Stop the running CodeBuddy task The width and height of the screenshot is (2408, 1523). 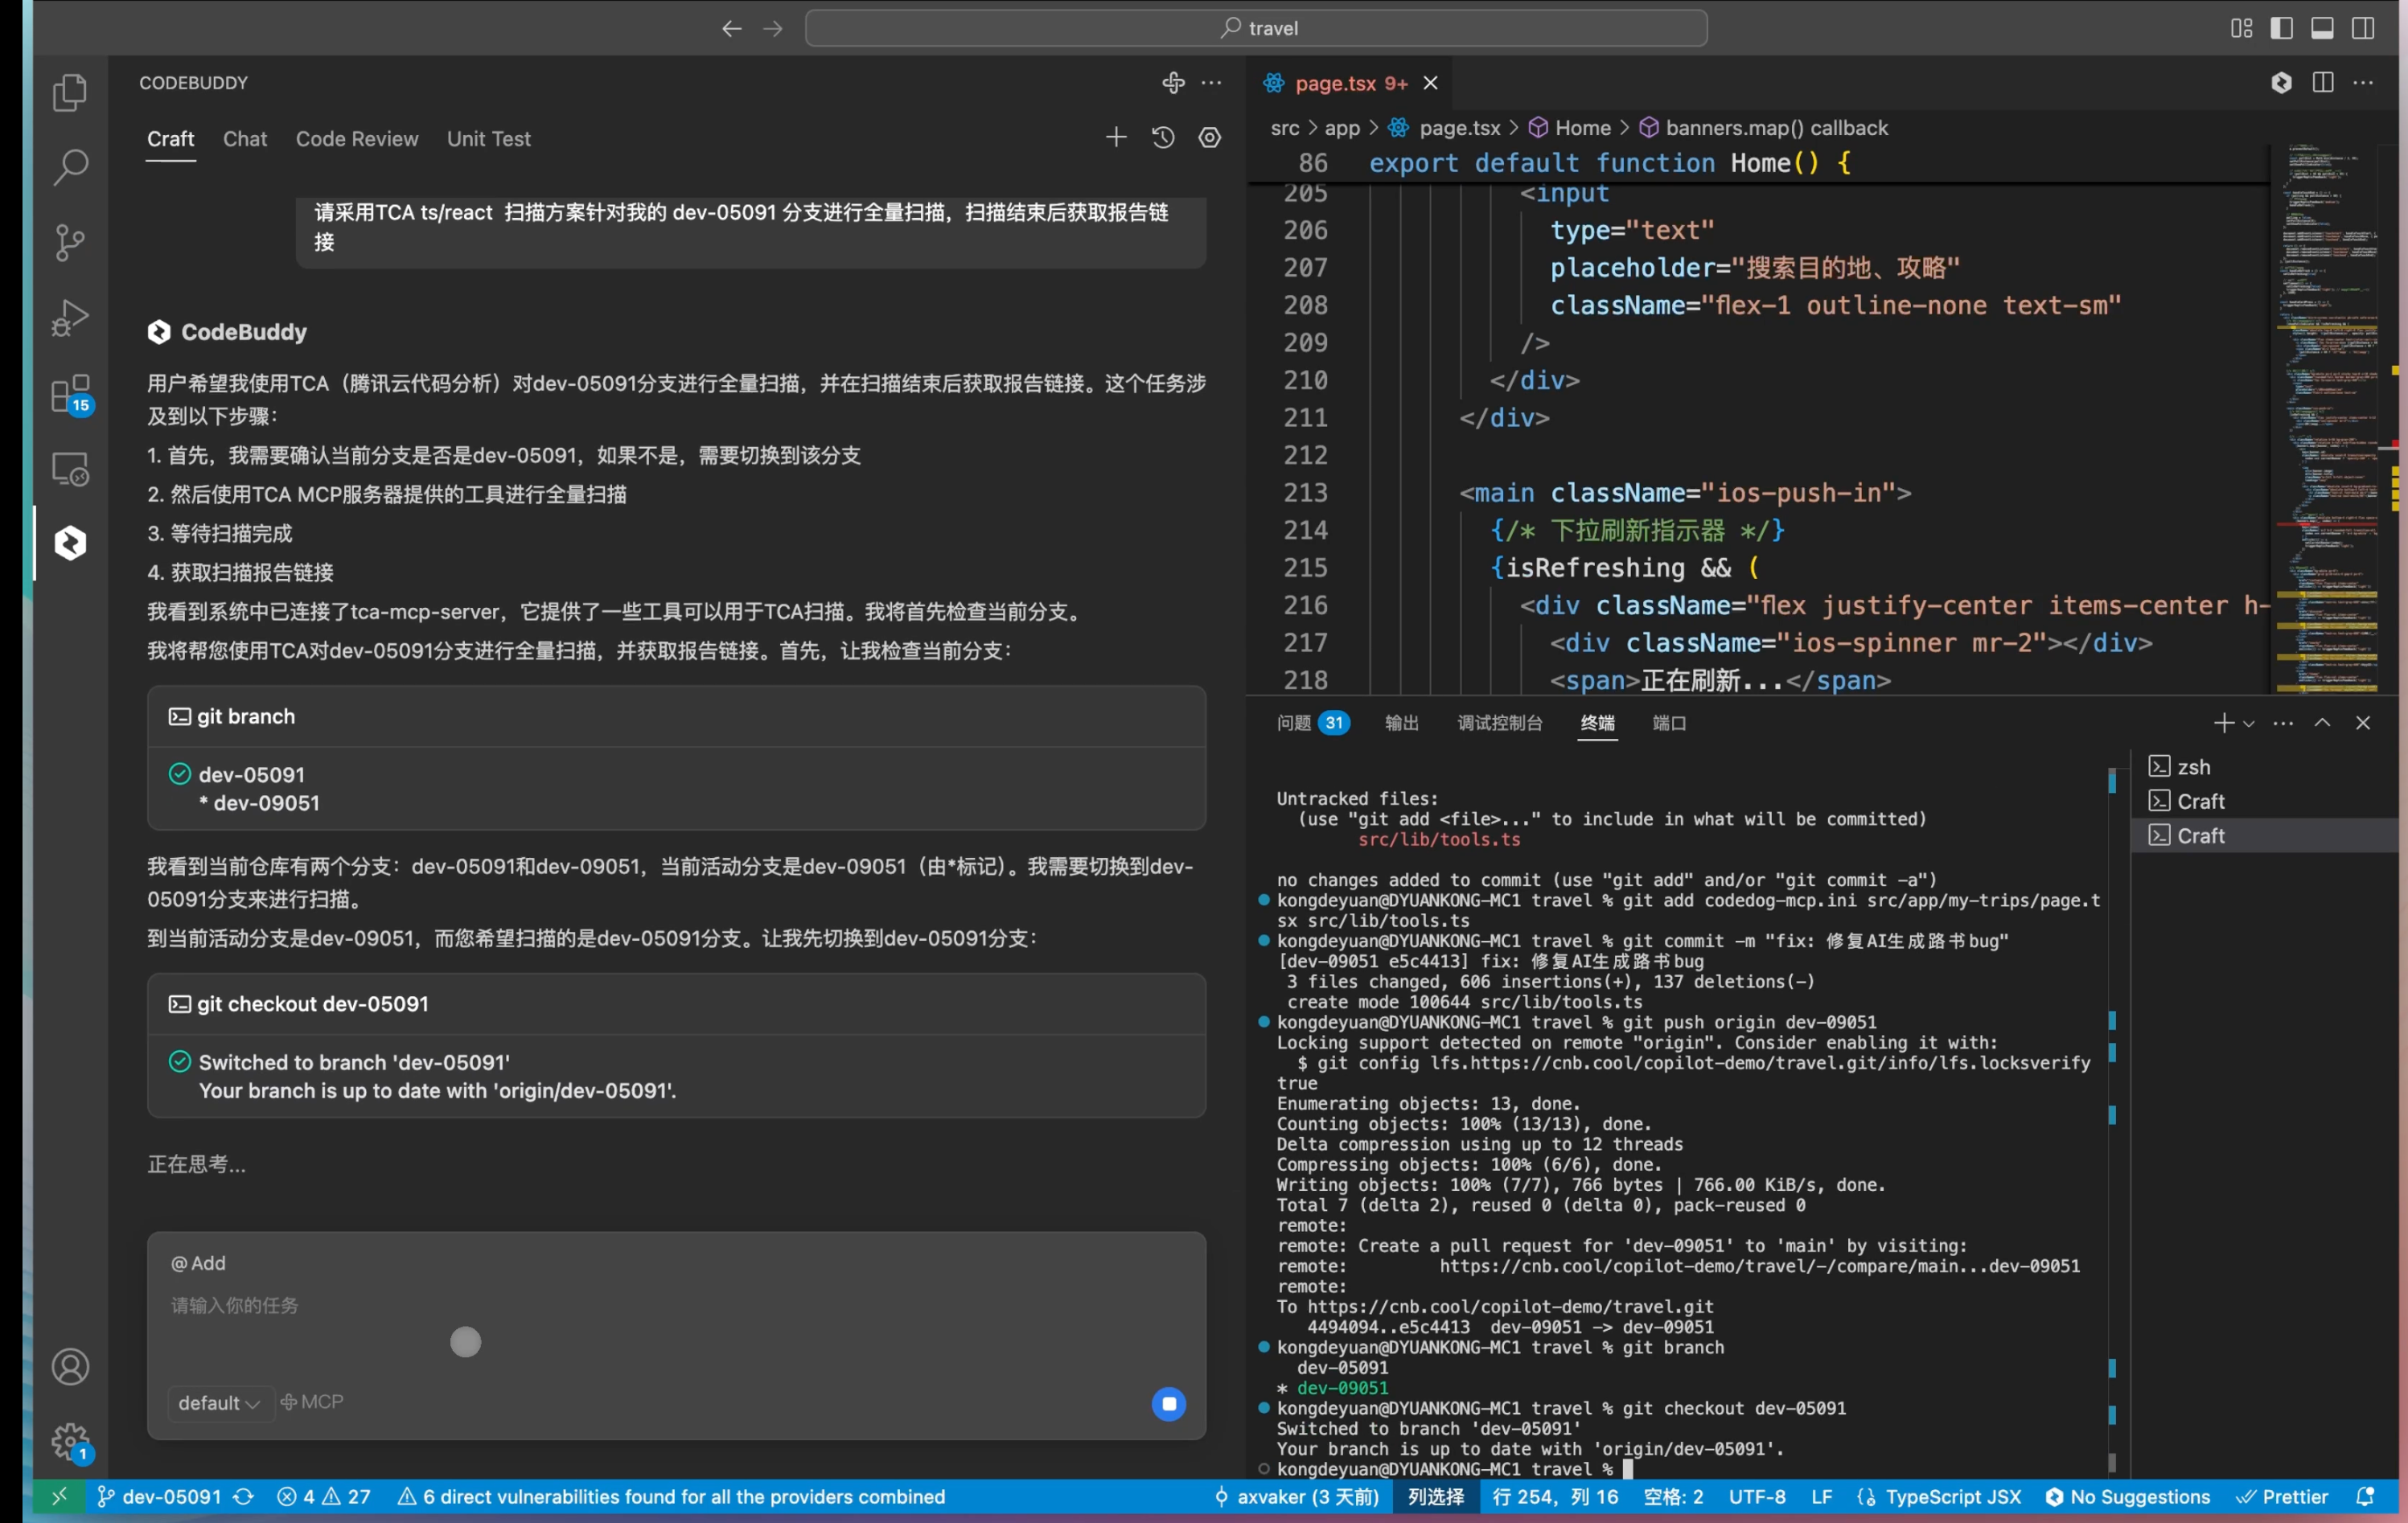coord(1168,1404)
